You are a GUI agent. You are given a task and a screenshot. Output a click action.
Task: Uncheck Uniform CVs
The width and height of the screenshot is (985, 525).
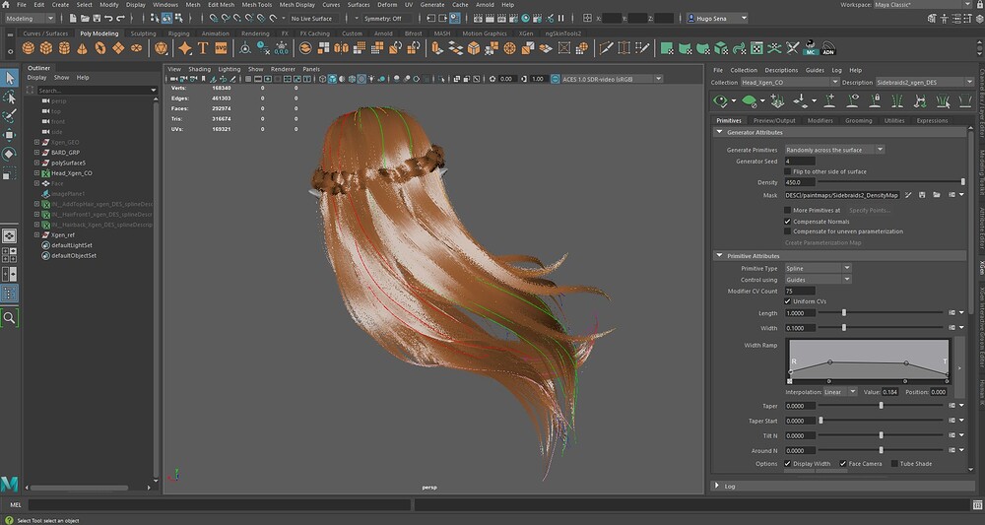tap(788, 301)
